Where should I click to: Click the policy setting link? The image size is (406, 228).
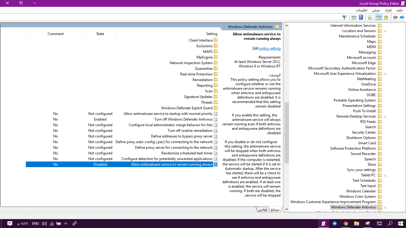coord(270,48)
